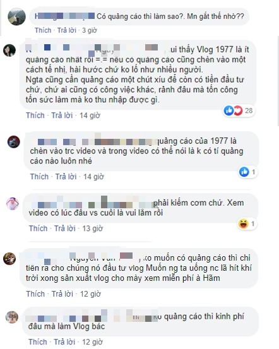Reply to the 13 giờ comment
Viewport: 279px width, 349px height.
(x=65, y=228)
